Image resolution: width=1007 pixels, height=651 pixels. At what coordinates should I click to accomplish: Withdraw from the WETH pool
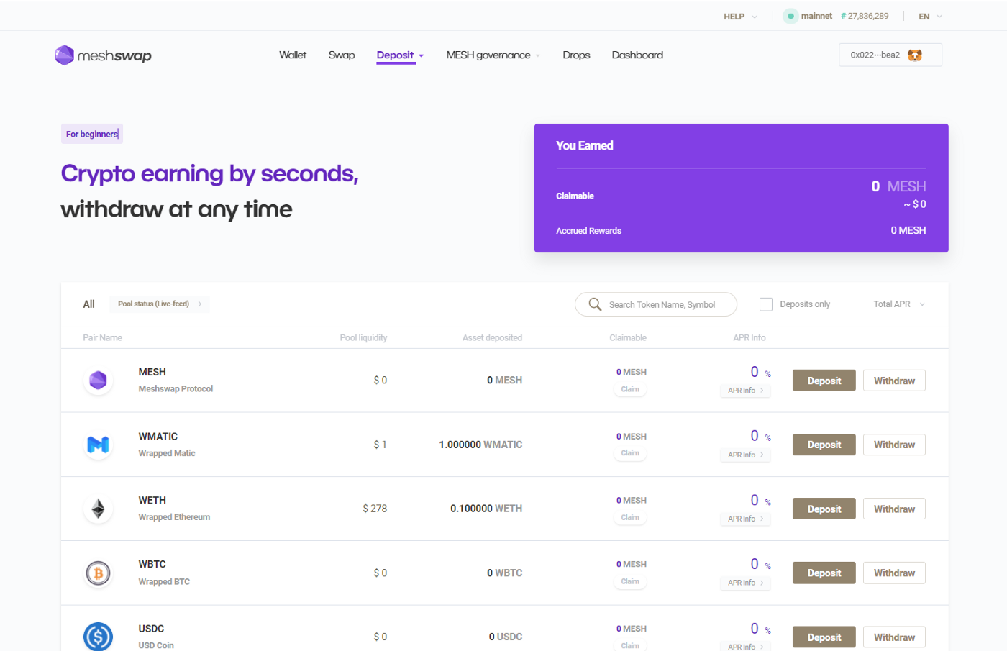pyautogui.click(x=894, y=509)
